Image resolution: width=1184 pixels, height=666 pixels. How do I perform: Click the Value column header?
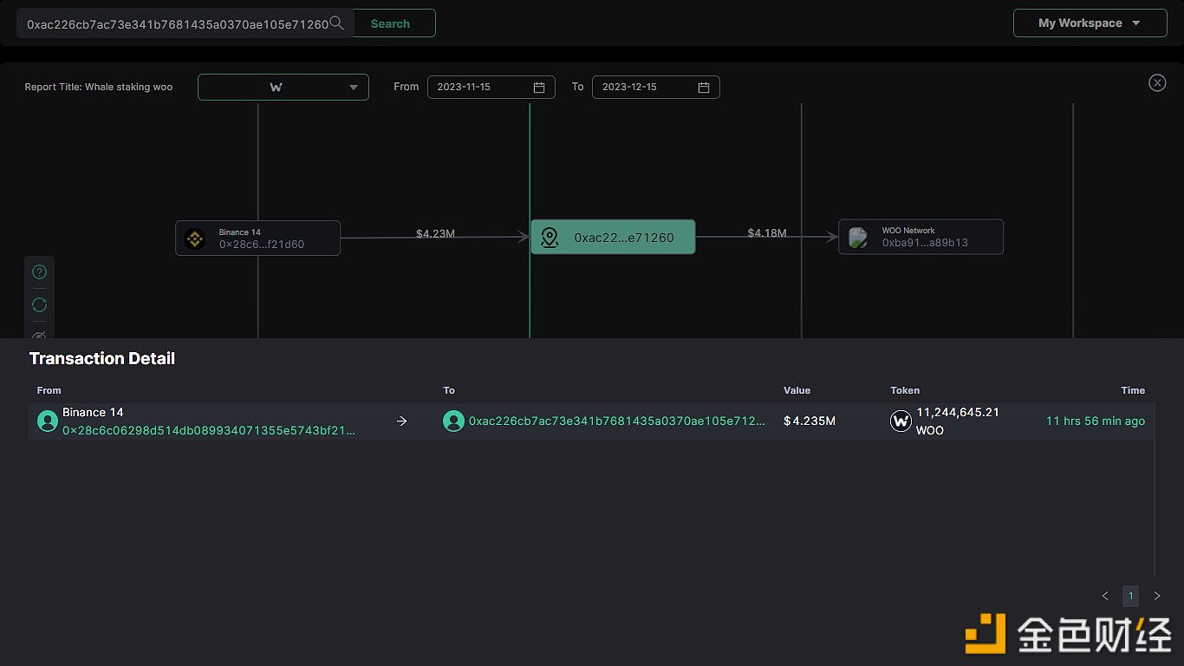click(797, 390)
